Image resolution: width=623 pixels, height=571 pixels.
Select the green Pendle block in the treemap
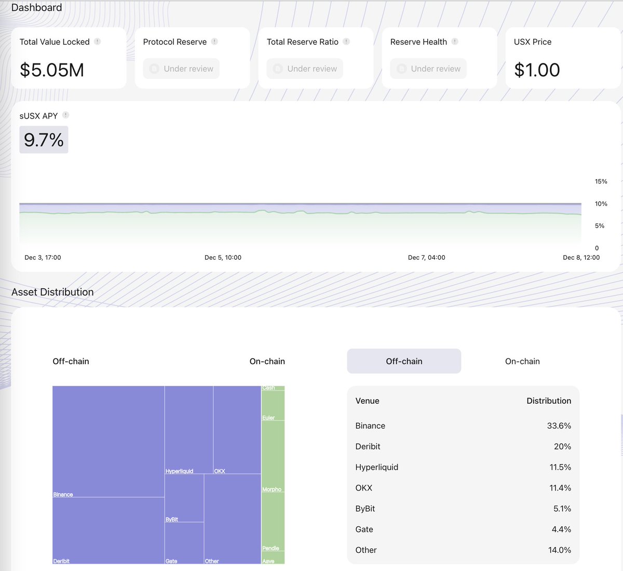click(273, 522)
